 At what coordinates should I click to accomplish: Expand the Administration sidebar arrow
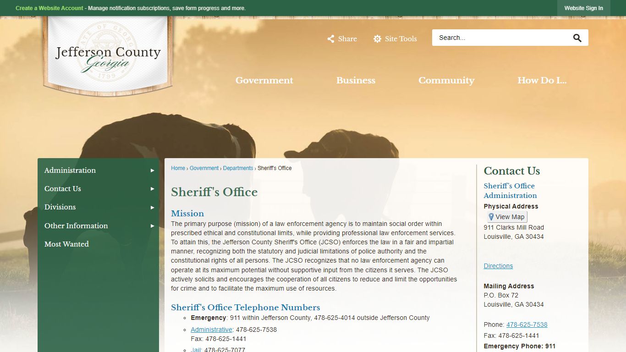tap(152, 170)
